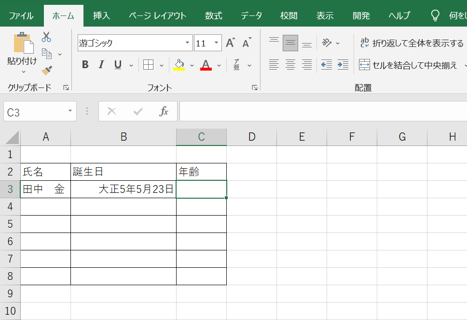Switch to the 校閲 tab

point(289,15)
